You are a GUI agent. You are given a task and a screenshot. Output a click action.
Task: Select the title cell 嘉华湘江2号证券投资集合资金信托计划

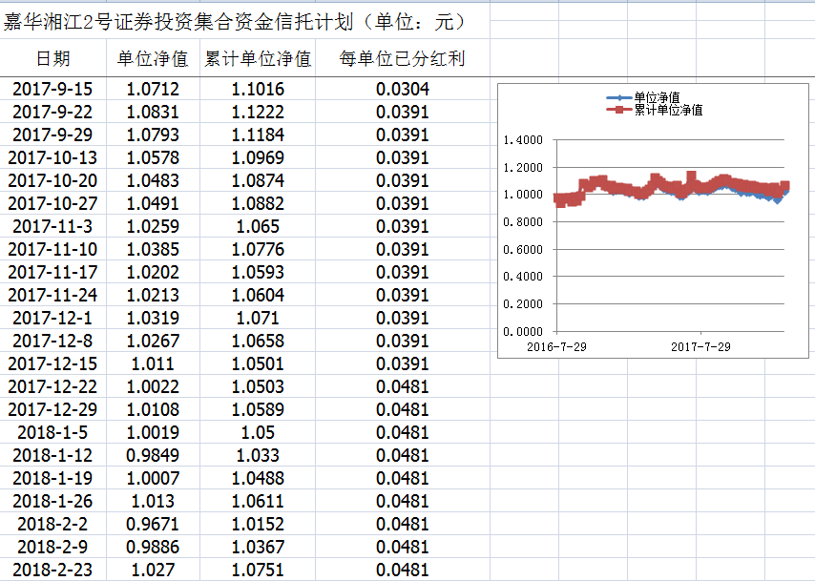click(x=234, y=21)
